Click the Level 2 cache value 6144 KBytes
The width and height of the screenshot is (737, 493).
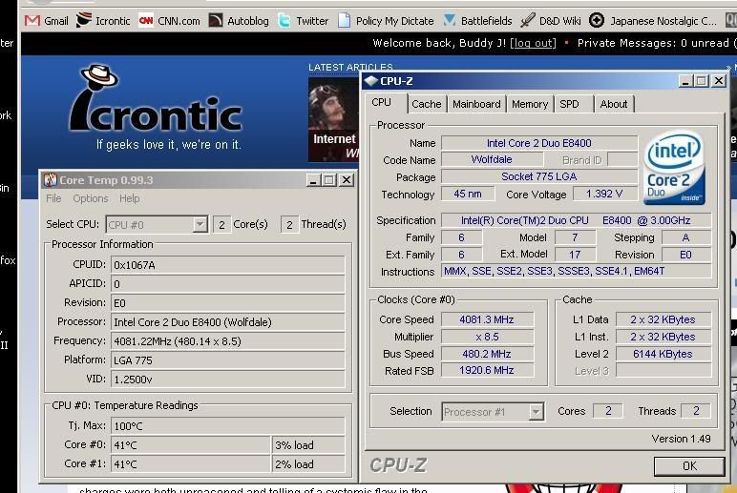(x=663, y=354)
